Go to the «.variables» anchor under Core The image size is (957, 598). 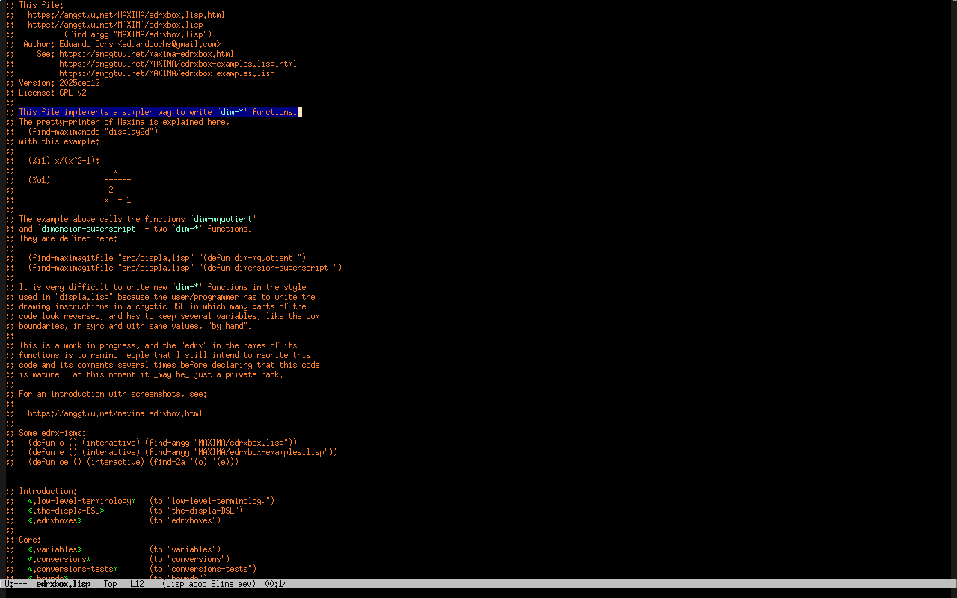[x=55, y=549]
